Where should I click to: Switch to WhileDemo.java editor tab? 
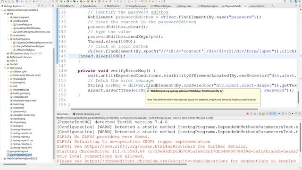208,6
